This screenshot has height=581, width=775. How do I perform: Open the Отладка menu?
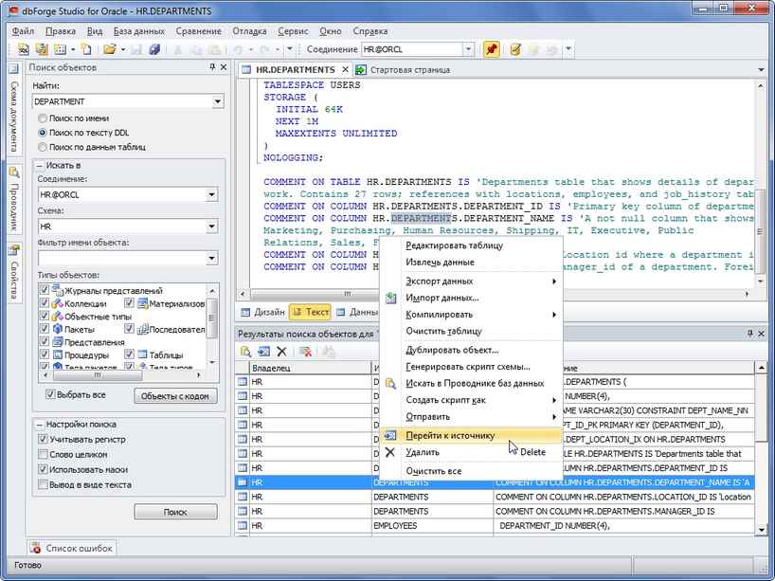coord(249,31)
